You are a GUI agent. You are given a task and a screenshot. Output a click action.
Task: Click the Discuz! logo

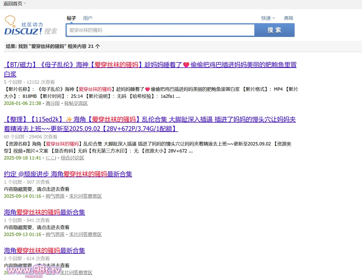click(x=31, y=26)
